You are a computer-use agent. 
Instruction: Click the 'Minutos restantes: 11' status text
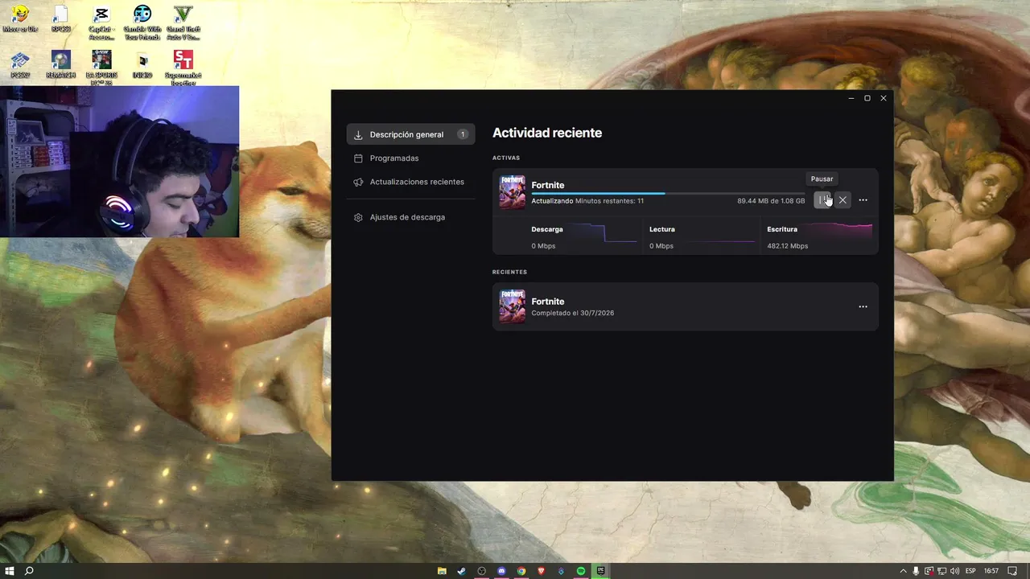pyautogui.click(x=609, y=201)
